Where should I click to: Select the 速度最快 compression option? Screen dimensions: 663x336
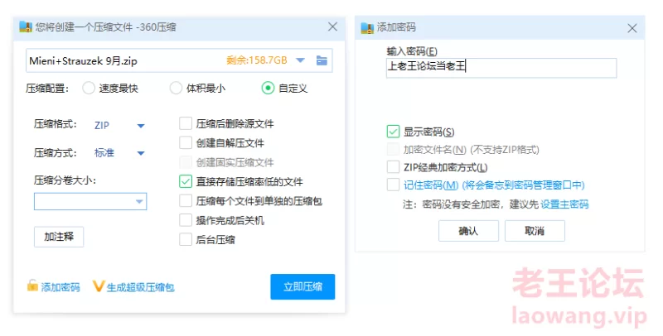89,88
